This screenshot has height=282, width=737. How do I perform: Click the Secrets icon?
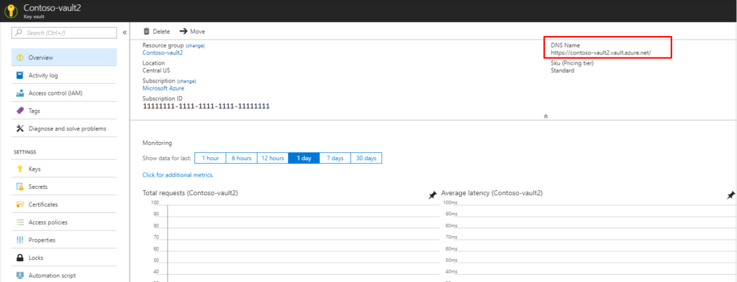pos(19,187)
